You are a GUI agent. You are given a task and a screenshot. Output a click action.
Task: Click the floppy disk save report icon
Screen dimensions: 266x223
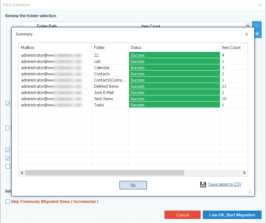click(x=203, y=185)
